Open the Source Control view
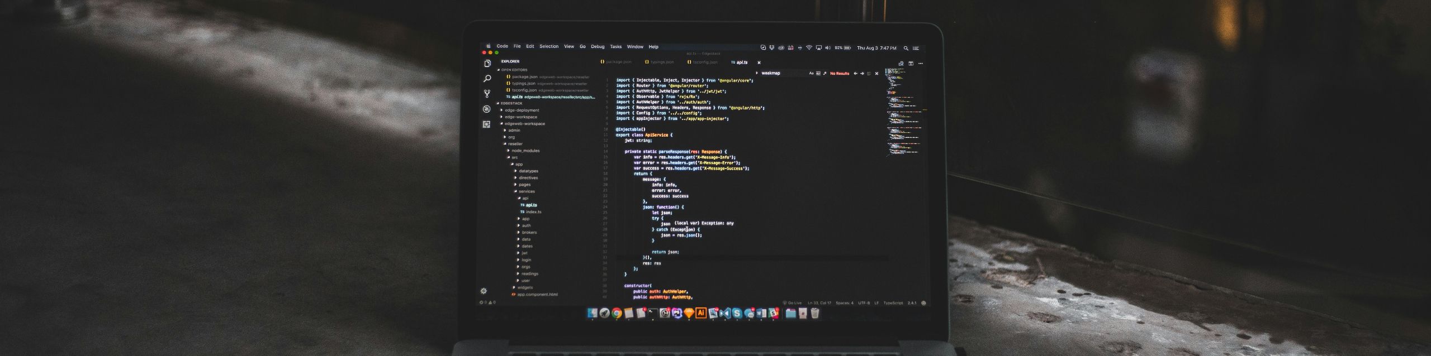 click(487, 94)
